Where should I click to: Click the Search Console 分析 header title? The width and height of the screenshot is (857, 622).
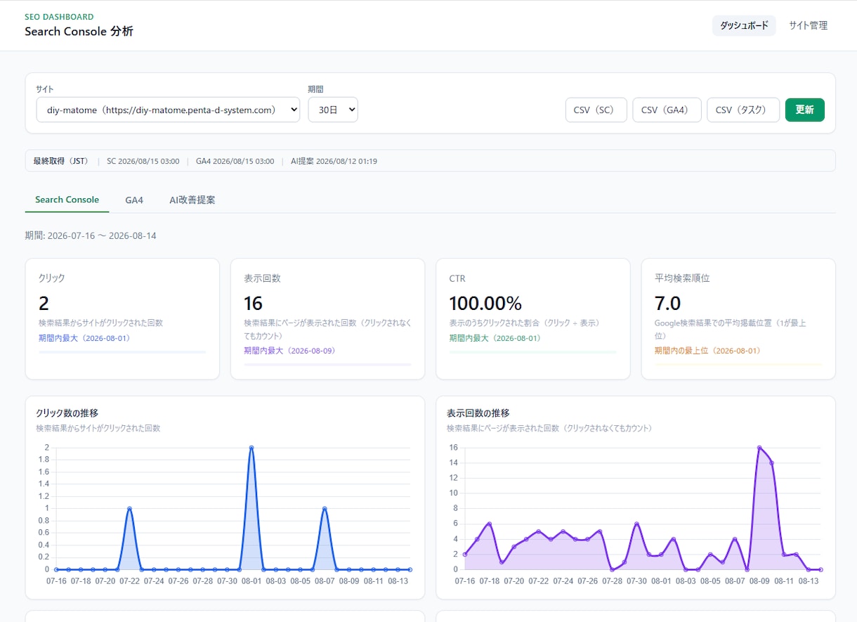click(x=79, y=32)
